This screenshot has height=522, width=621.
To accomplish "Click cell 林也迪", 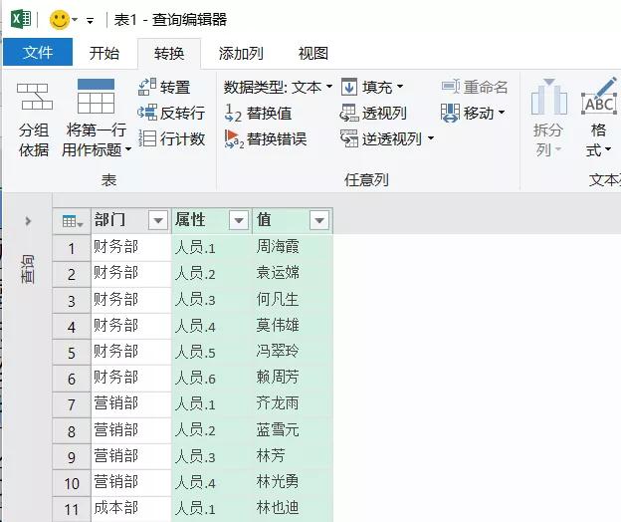I will tap(292, 508).
